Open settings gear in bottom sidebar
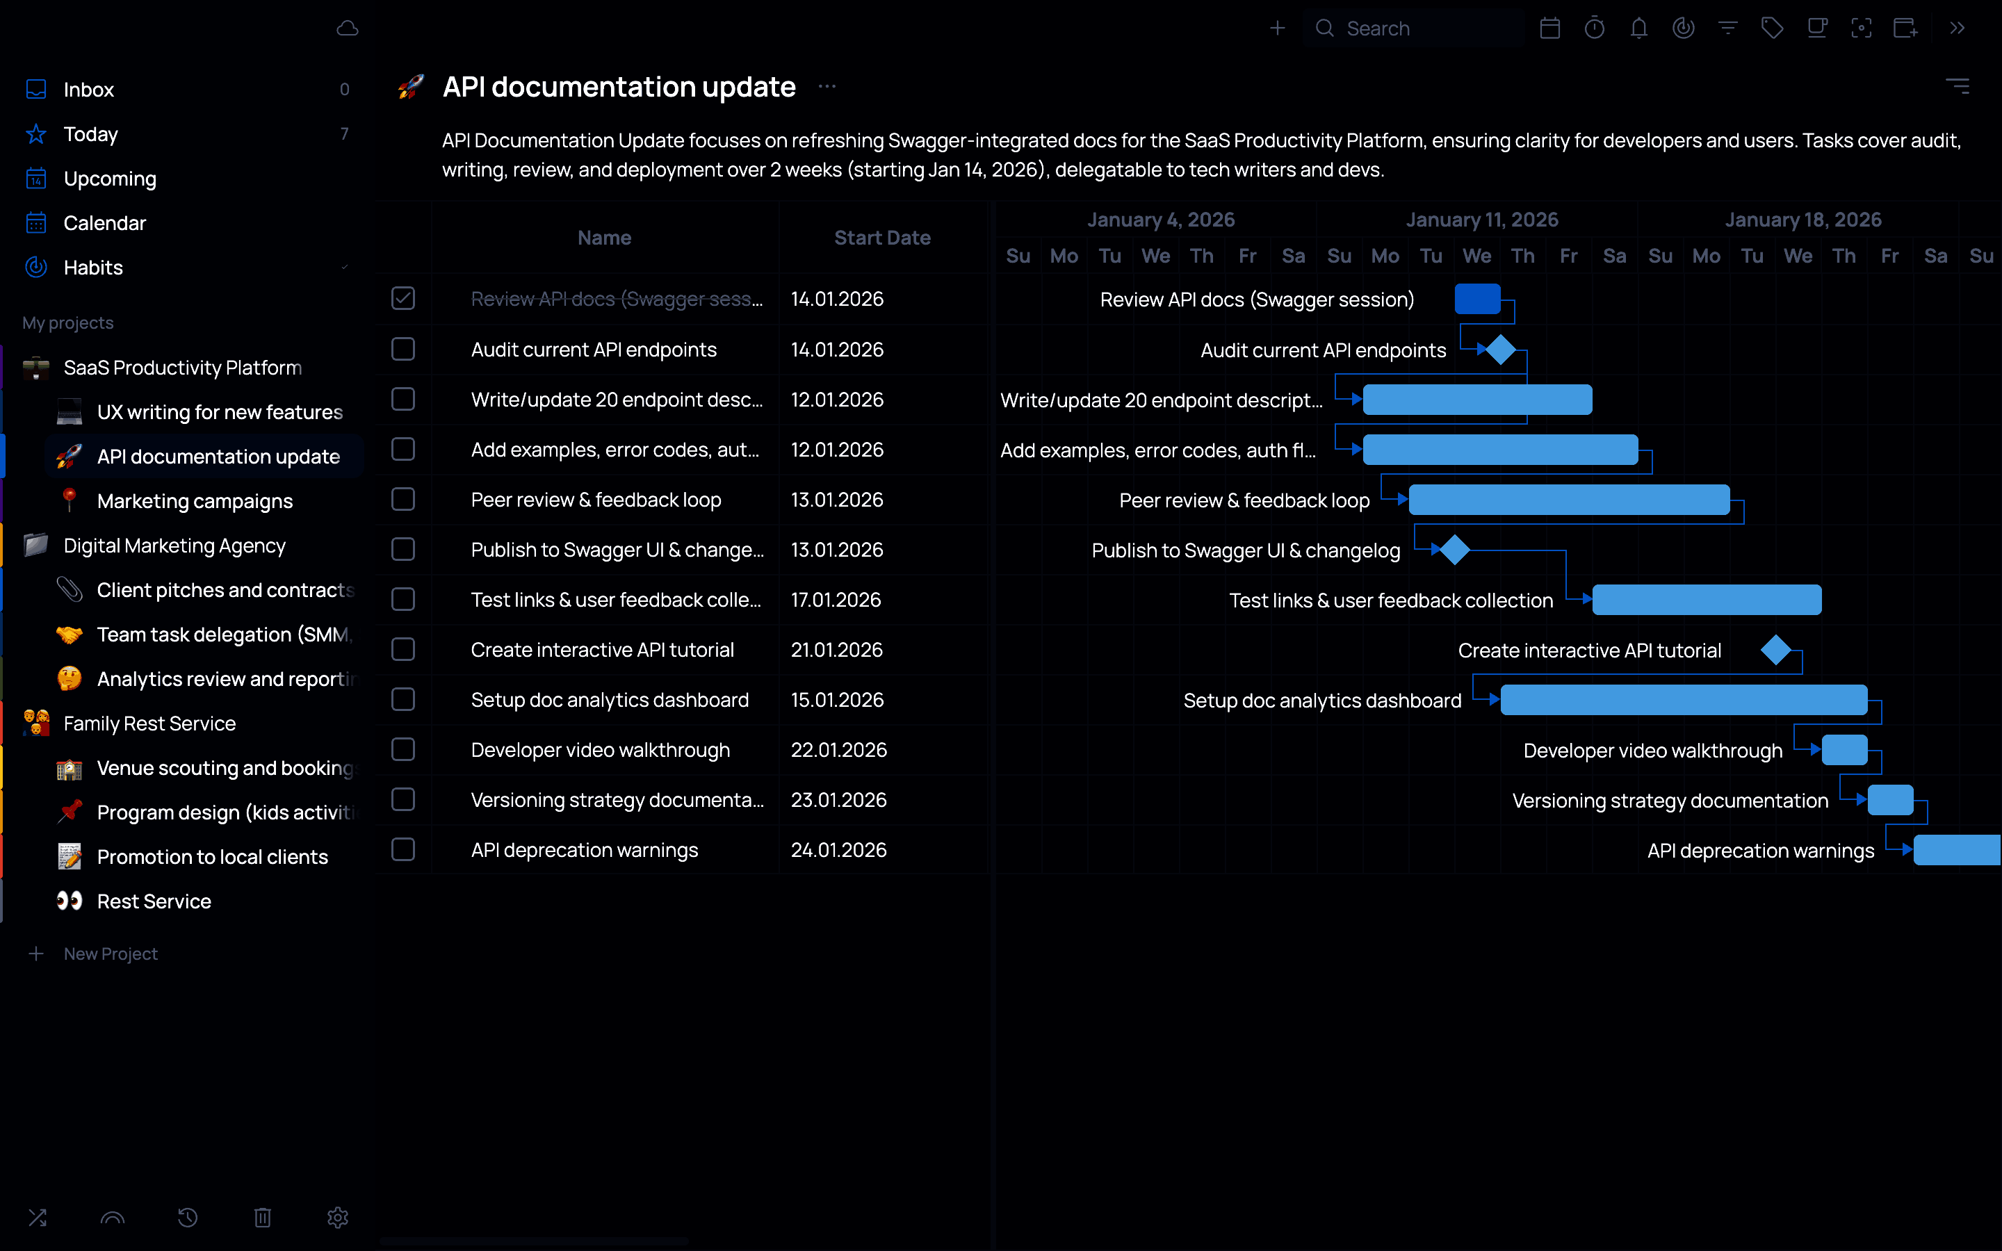Screen dimensions: 2002x1251 coord(338,1217)
